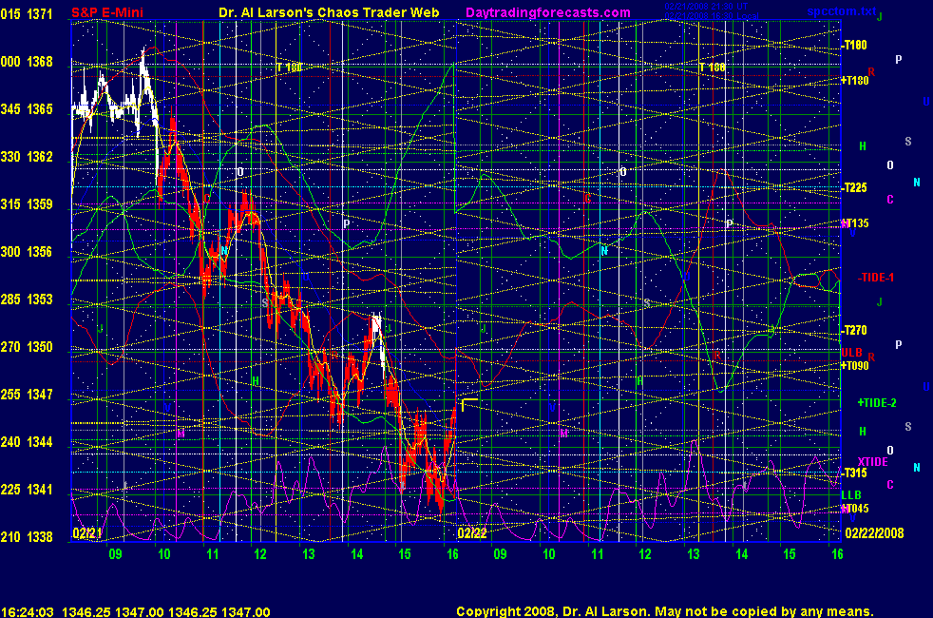Pick the "345 1365" price axis label
Image resolution: width=933 pixels, height=618 pixels.
pyautogui.click(x=27, y=109)
